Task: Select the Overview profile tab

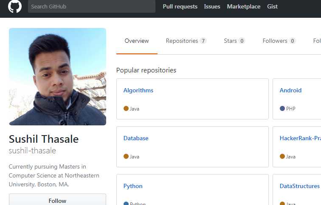Action: point(137,41)
